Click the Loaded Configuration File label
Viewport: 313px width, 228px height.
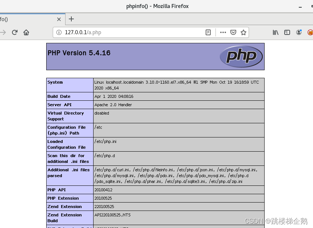[x=67, y=144]
